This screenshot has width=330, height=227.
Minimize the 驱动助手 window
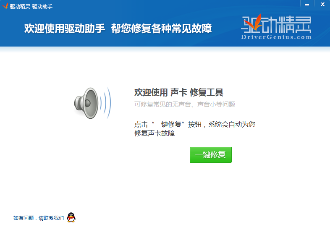pyautogui.click(x=307, y=5)
